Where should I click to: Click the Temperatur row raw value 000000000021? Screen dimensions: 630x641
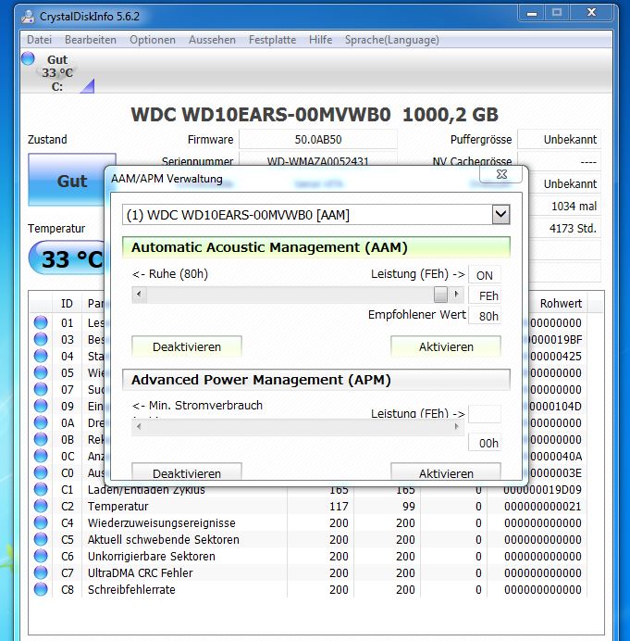543,506
